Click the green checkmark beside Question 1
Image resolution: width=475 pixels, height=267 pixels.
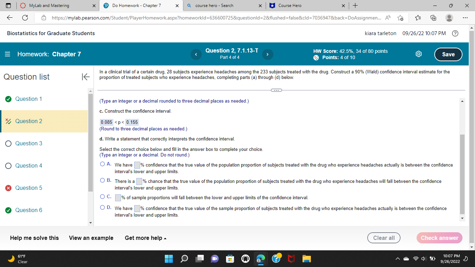point(8,99)
